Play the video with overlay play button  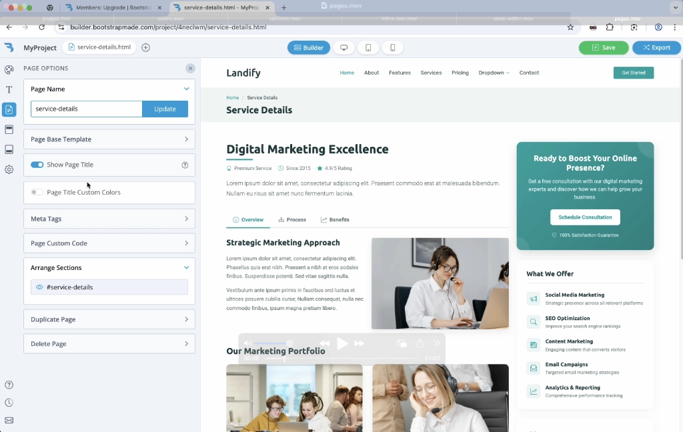click(x=342, y=343)
